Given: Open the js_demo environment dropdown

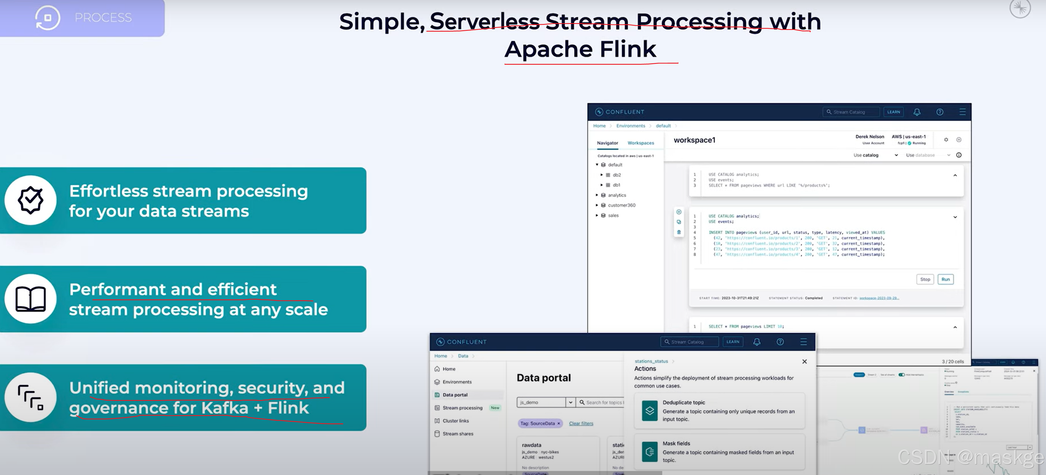Looking at the screenshot, I should 546,402.
